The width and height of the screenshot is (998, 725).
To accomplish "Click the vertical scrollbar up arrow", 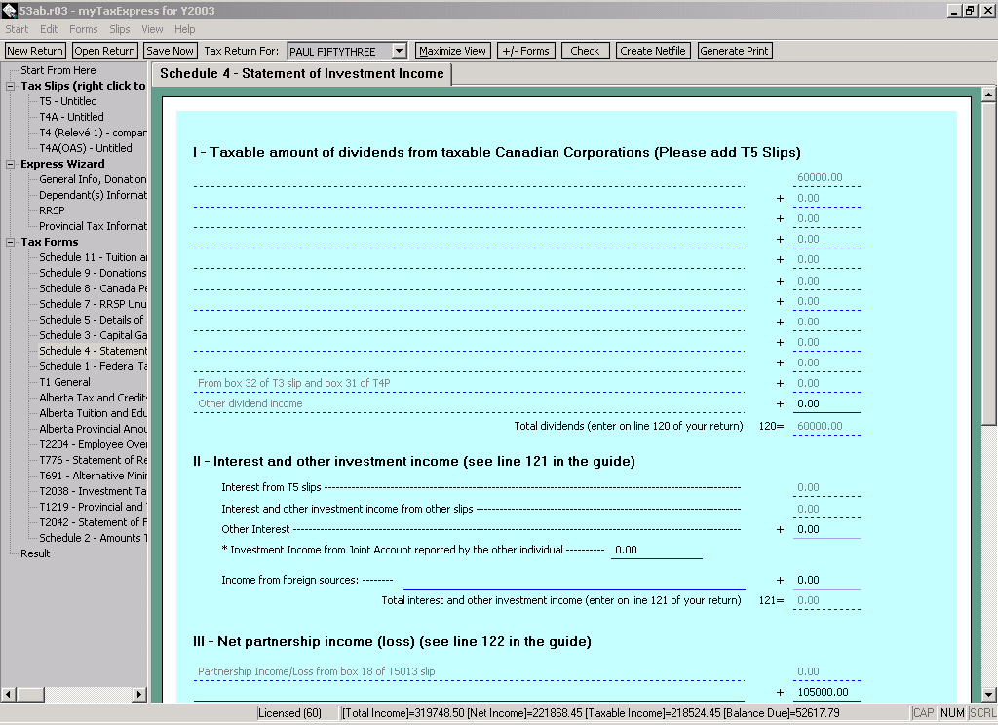I will click(x=988, y=95).
